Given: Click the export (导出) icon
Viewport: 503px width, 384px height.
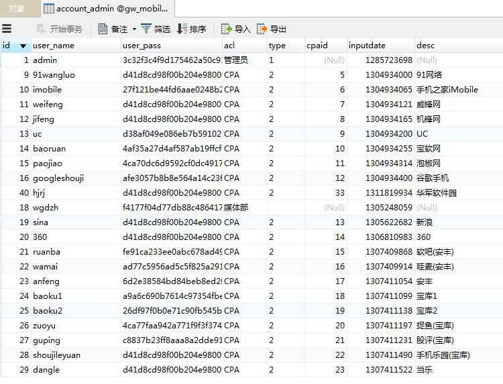Looking at the screenshot, I should coord(262,29).
